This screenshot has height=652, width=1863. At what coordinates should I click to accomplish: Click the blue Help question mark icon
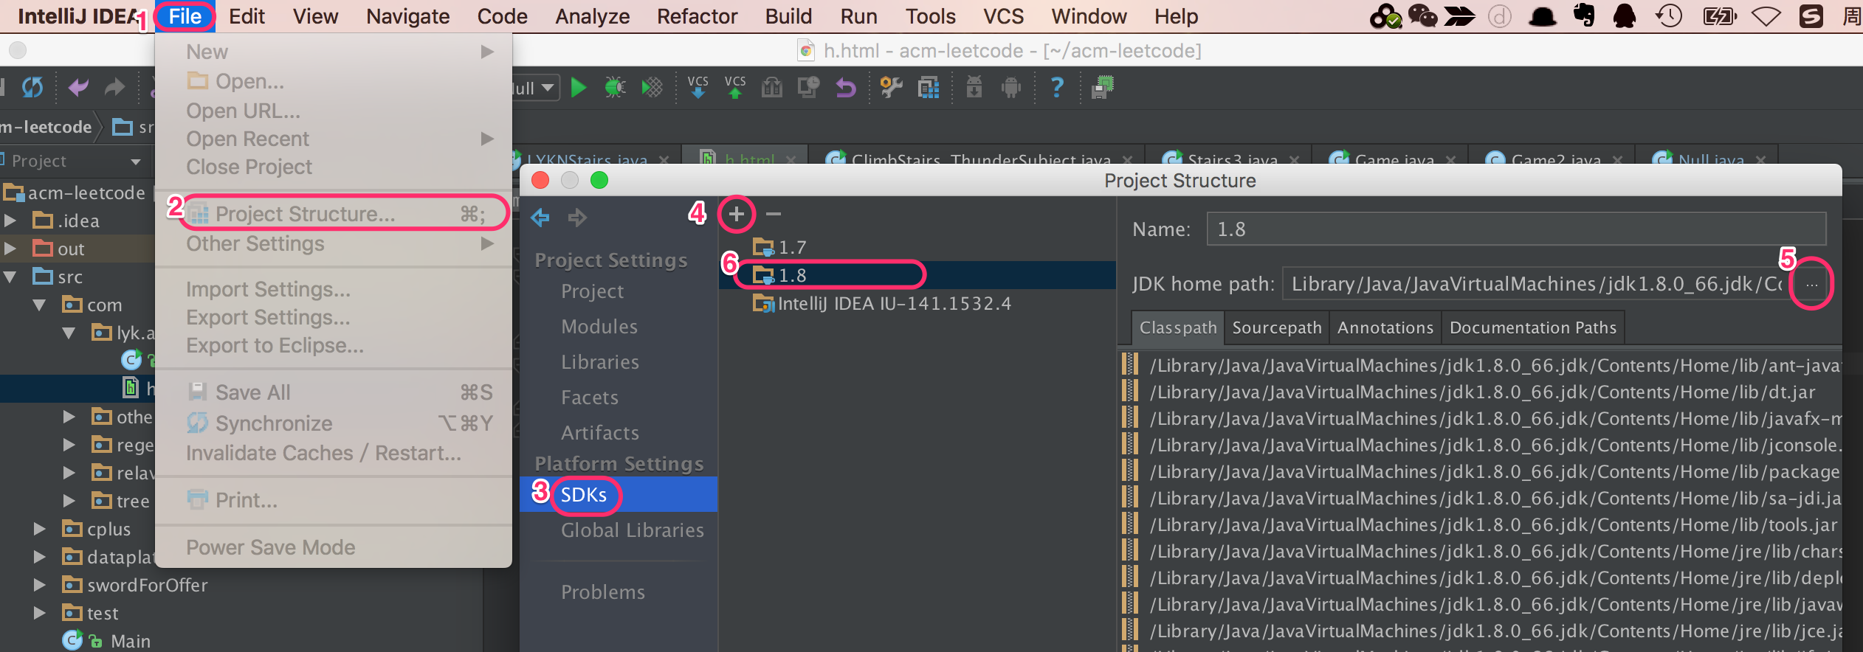pyautogui.click(x=1057, y=88)
